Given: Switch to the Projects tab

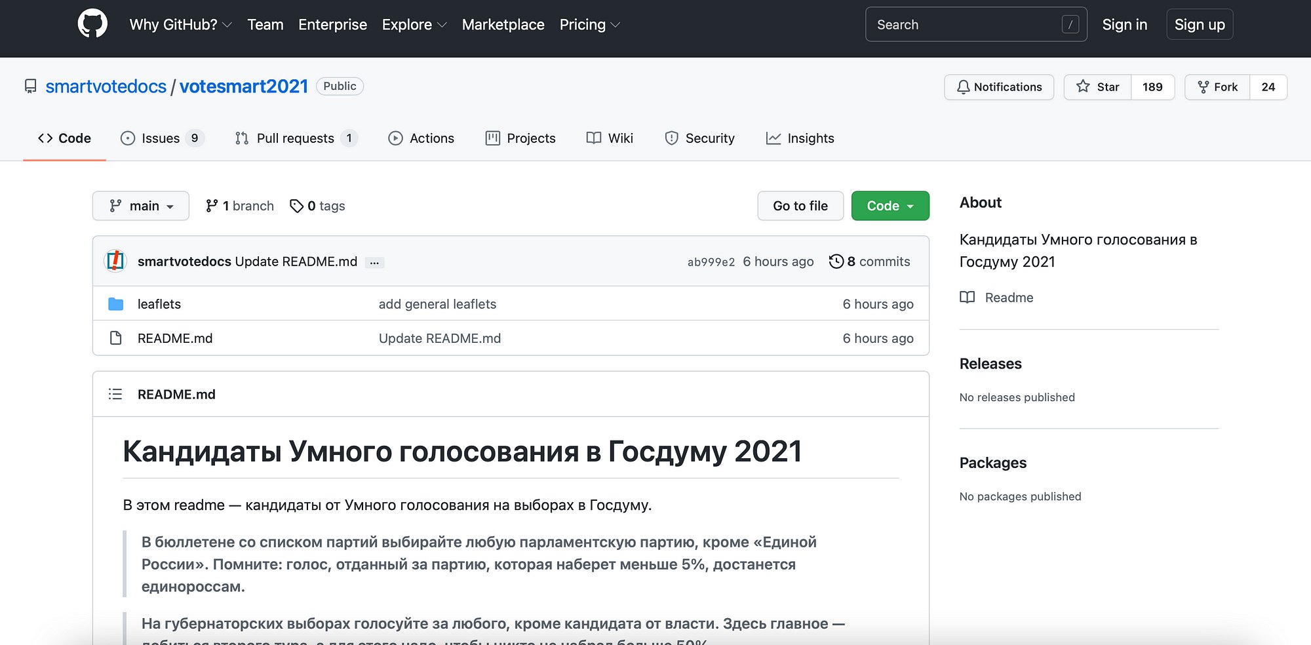Looking at the screenshot, I should [520, 138].
